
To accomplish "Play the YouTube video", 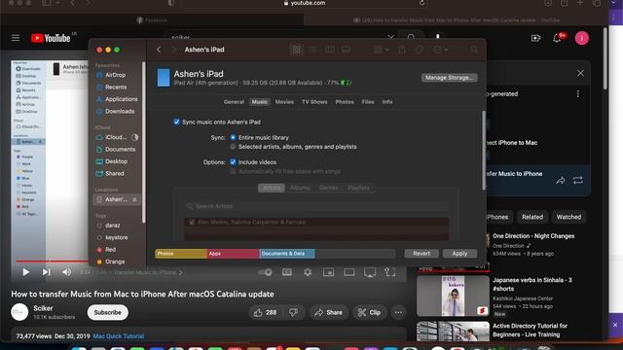I will [x=26, y=272].
